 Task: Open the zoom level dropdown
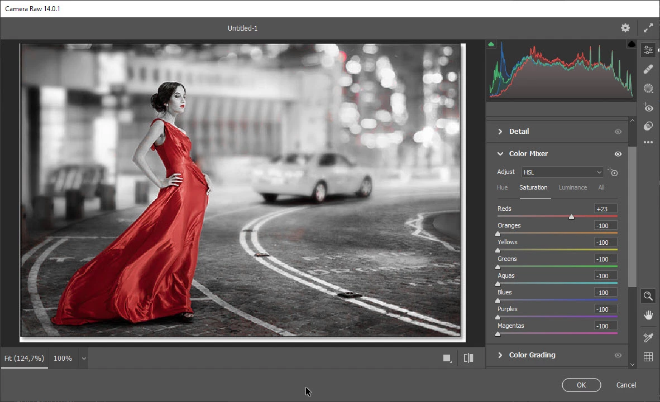coord(84,359)
